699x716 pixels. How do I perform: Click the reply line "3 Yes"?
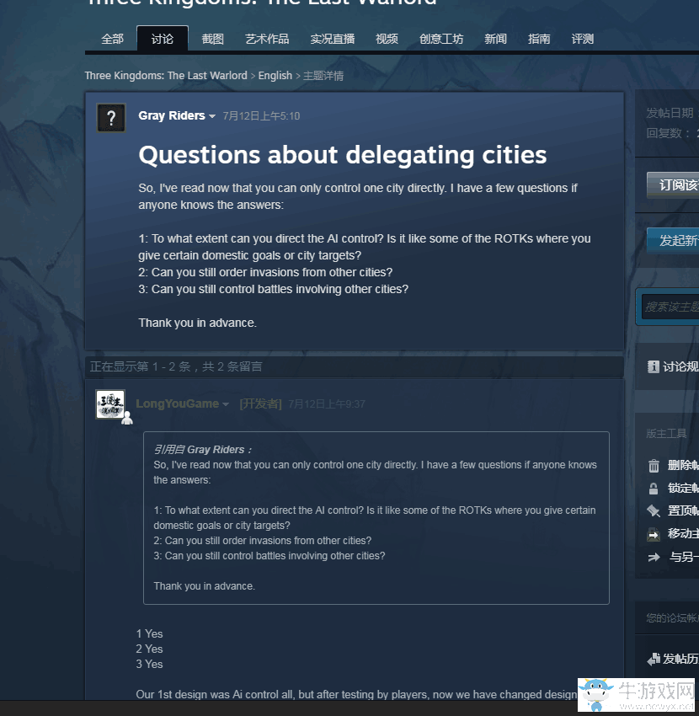(x=149, y=664)
